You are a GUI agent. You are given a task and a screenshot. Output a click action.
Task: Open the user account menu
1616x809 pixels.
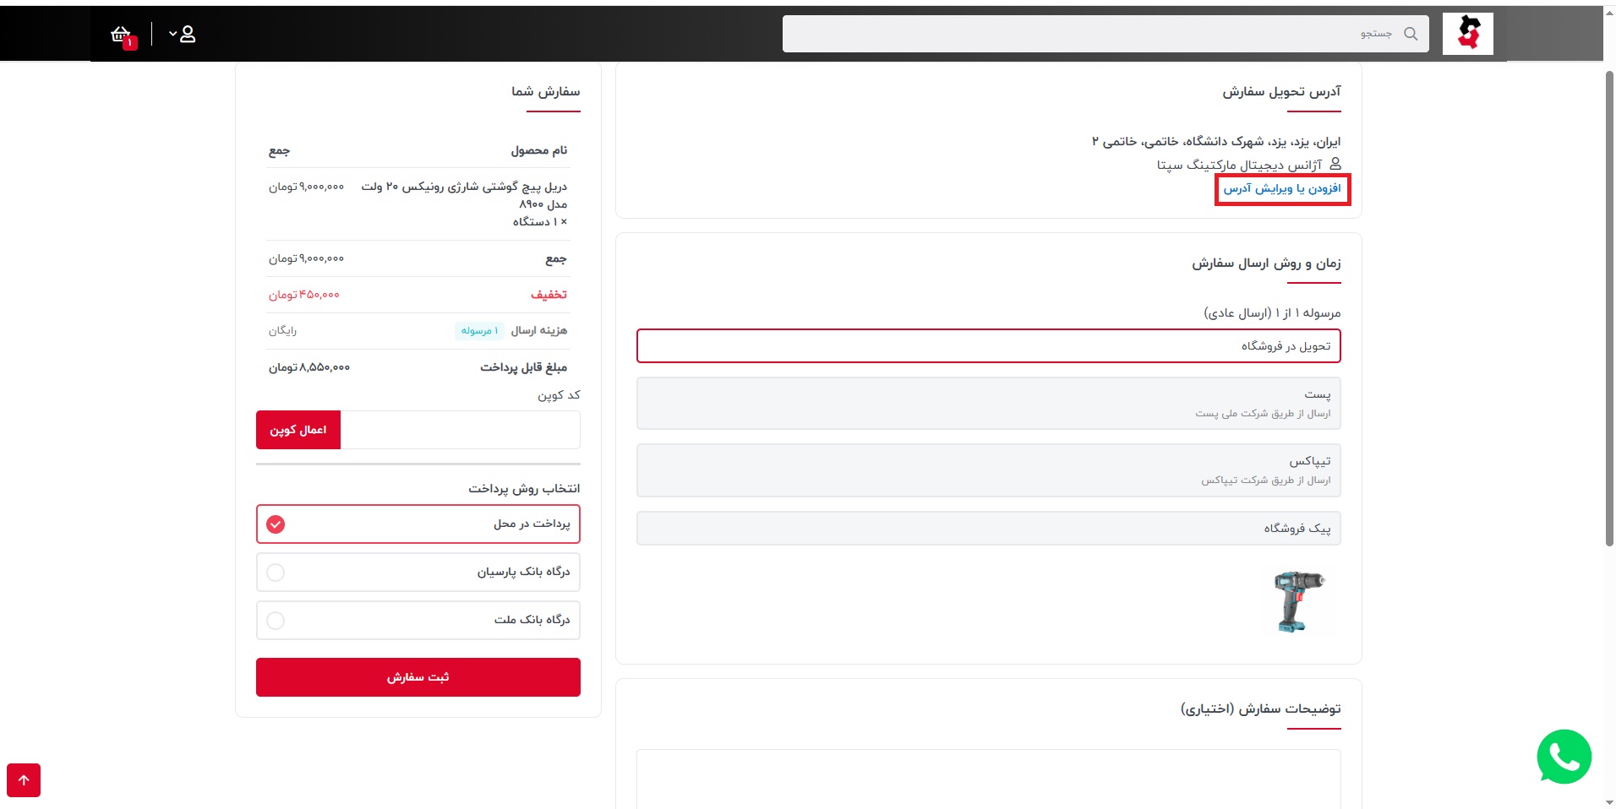point(183,35)
